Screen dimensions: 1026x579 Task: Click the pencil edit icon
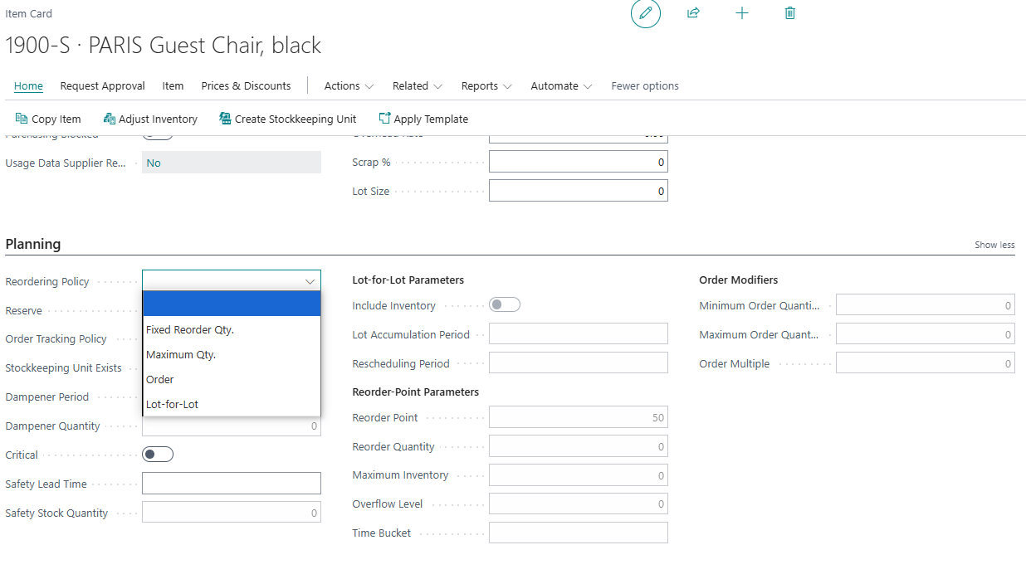(646, 13)
